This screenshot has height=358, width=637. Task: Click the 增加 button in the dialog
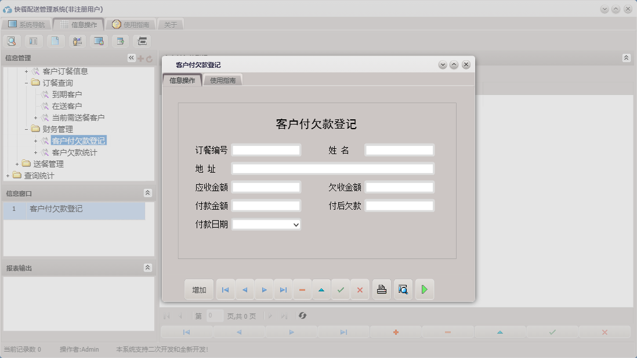pos(199,289)
